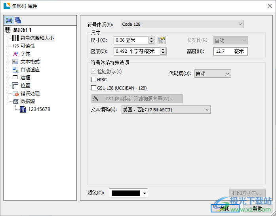Click the 密度(D) 0.492 field
276x216 pixels.
137,51
